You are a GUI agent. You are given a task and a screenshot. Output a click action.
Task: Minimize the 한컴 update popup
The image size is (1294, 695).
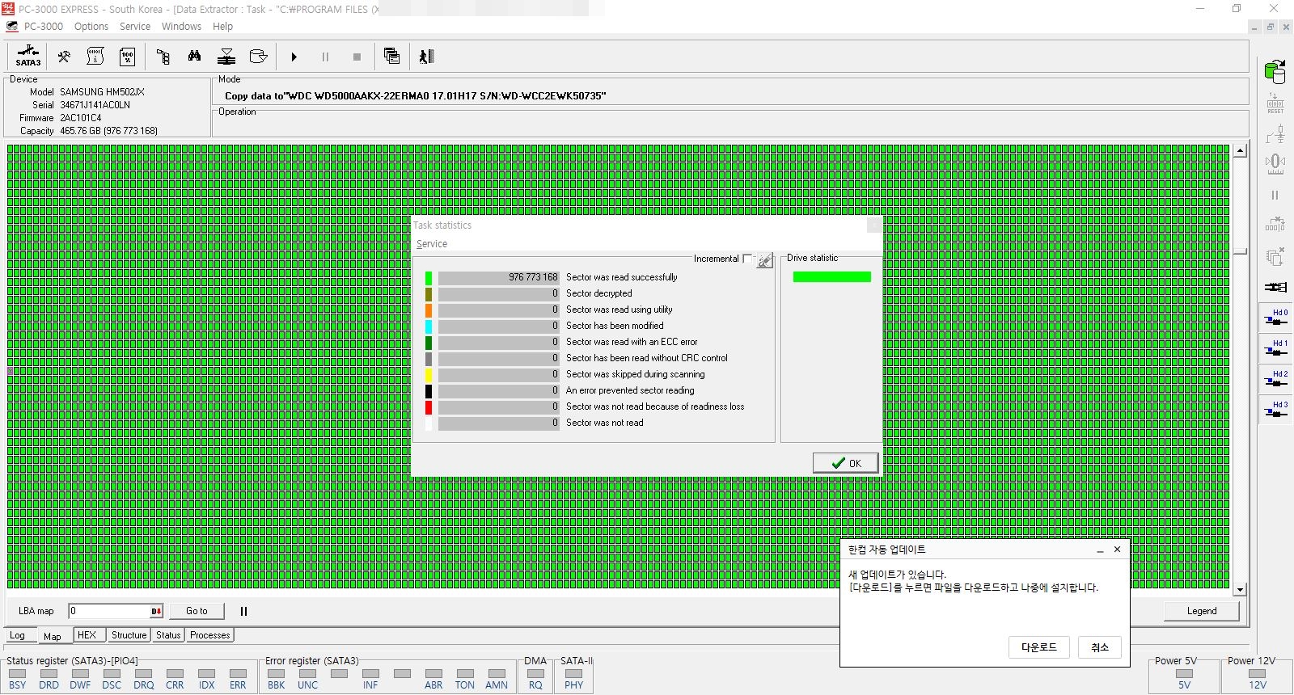click(1100, 550)
